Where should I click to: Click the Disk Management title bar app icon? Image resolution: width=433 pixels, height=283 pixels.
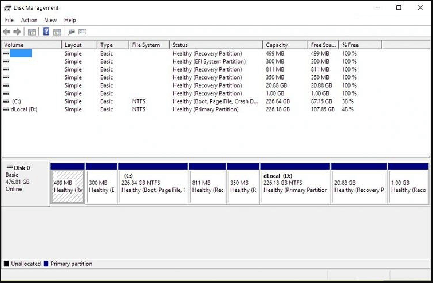pos(7,7)
